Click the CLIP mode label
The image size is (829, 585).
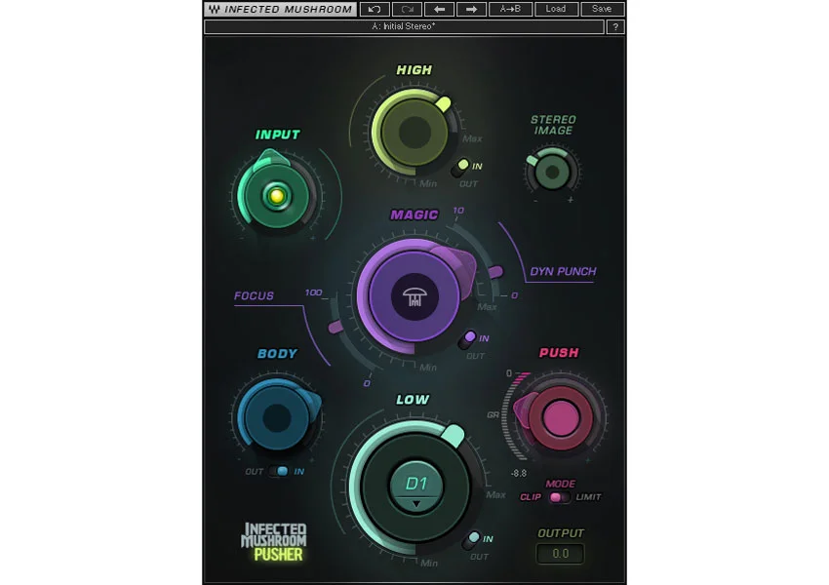pos(531,497)
